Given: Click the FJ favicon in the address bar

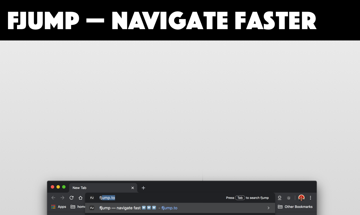Looking at the screenshot, I should coord(92,198).
